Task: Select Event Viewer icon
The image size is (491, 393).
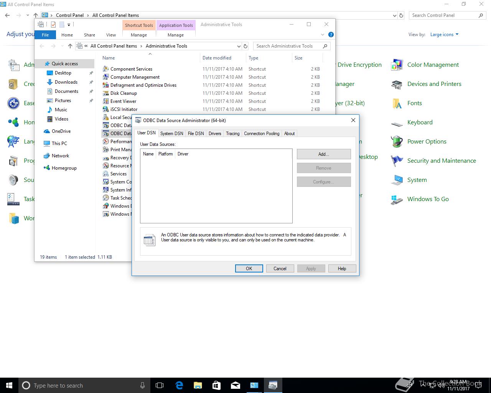Action: tap(106, 101)
